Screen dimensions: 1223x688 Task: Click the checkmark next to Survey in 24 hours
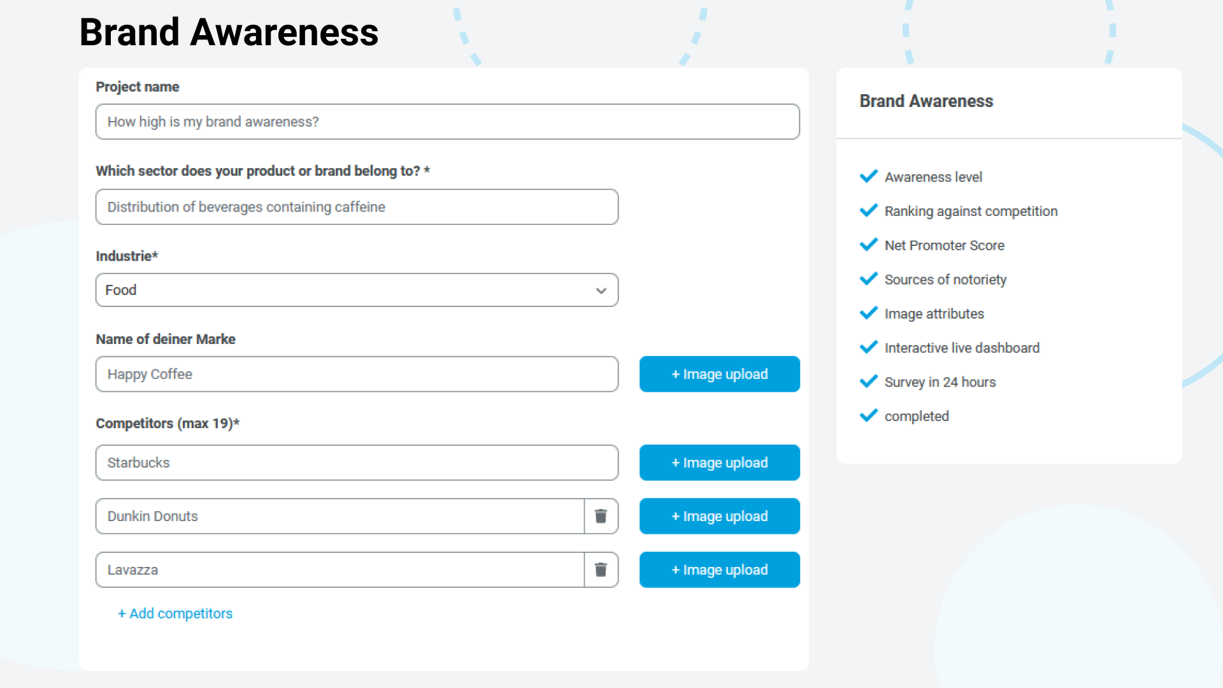(x=869, y=381)
